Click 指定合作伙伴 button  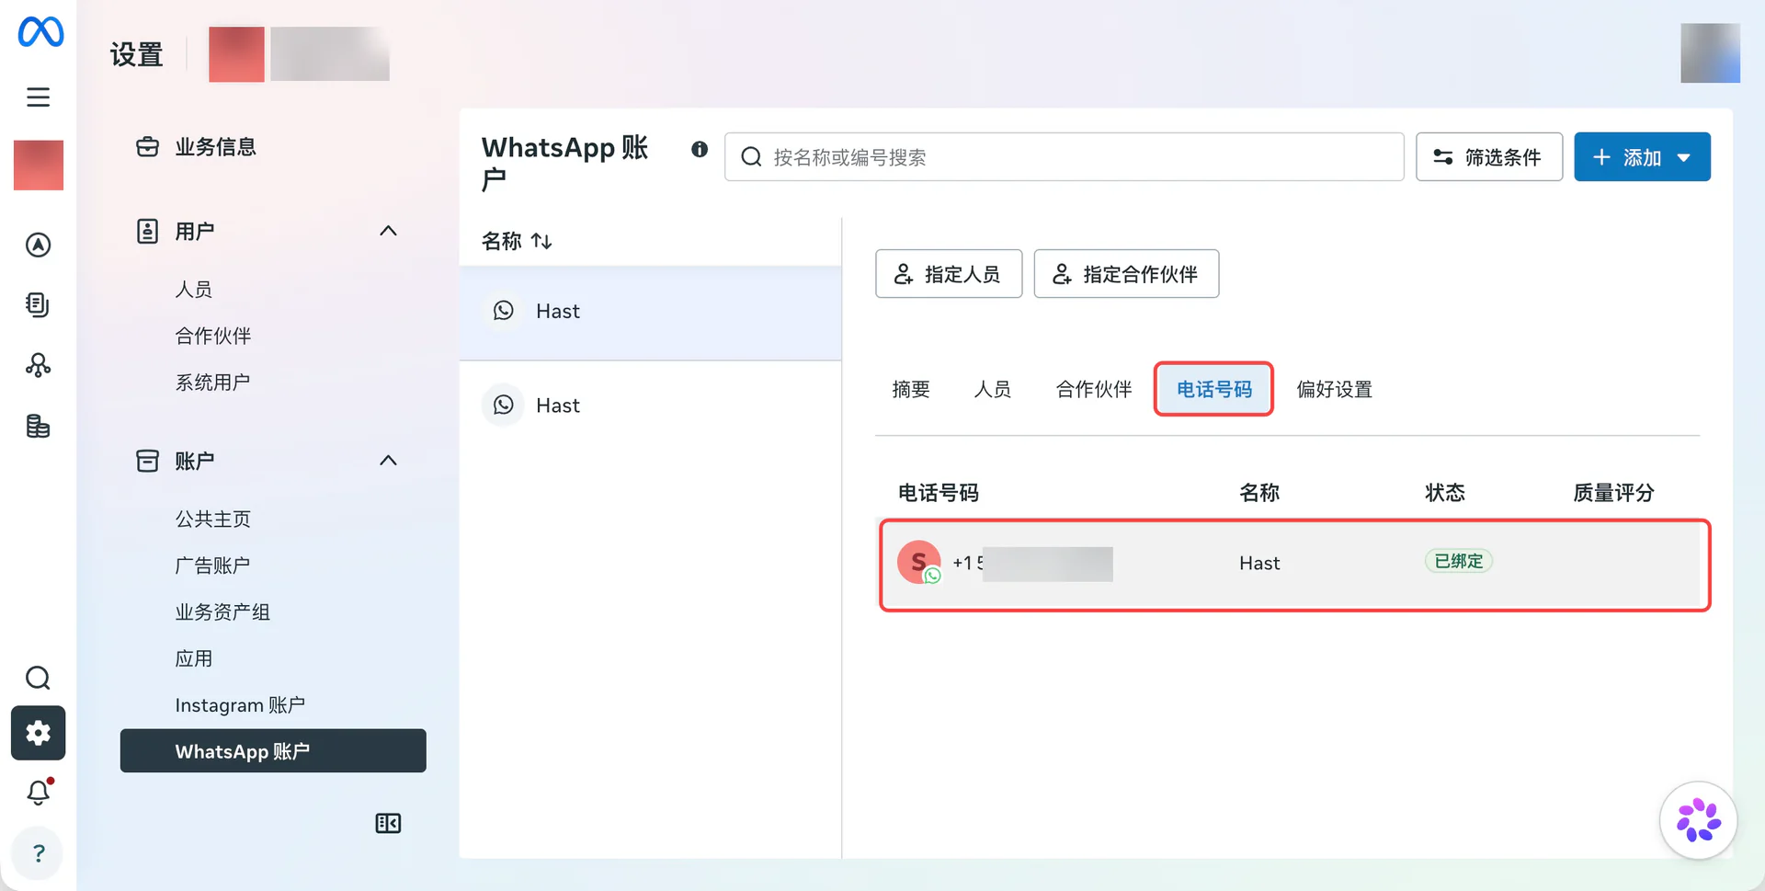(1126, 274)
